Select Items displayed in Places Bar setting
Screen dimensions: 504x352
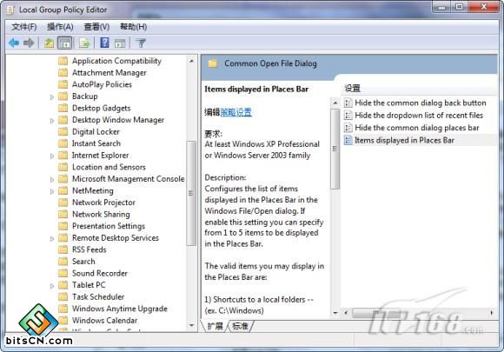(x=404, y=140)
